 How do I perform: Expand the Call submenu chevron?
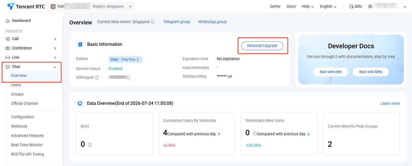(x=55, y=39)
